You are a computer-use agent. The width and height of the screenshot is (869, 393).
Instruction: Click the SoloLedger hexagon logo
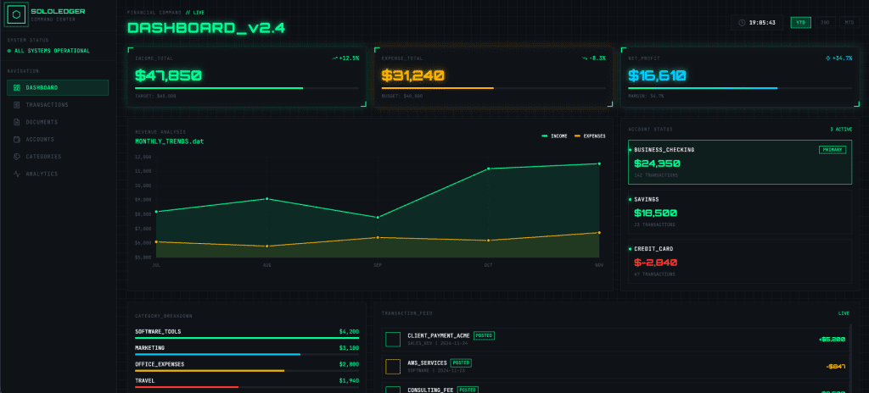point(18,16)
